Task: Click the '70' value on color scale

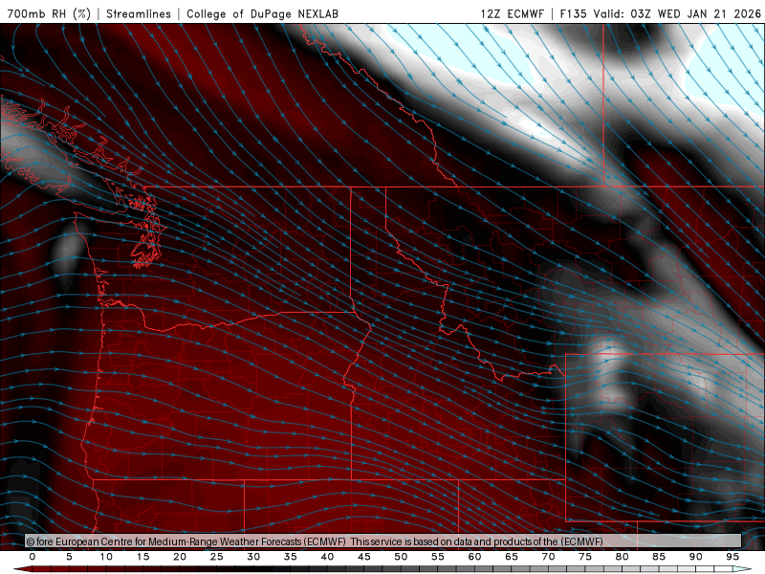Action: (548, 557)
